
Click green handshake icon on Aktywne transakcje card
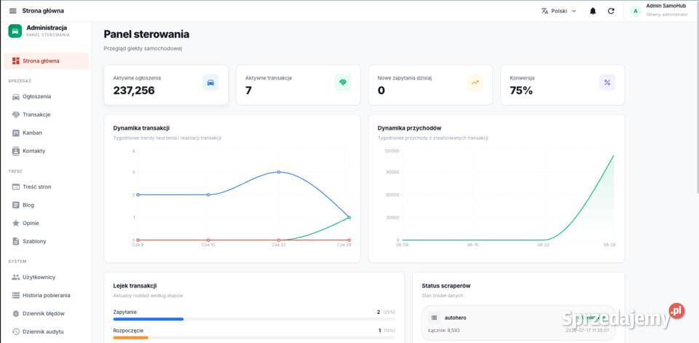343,82
